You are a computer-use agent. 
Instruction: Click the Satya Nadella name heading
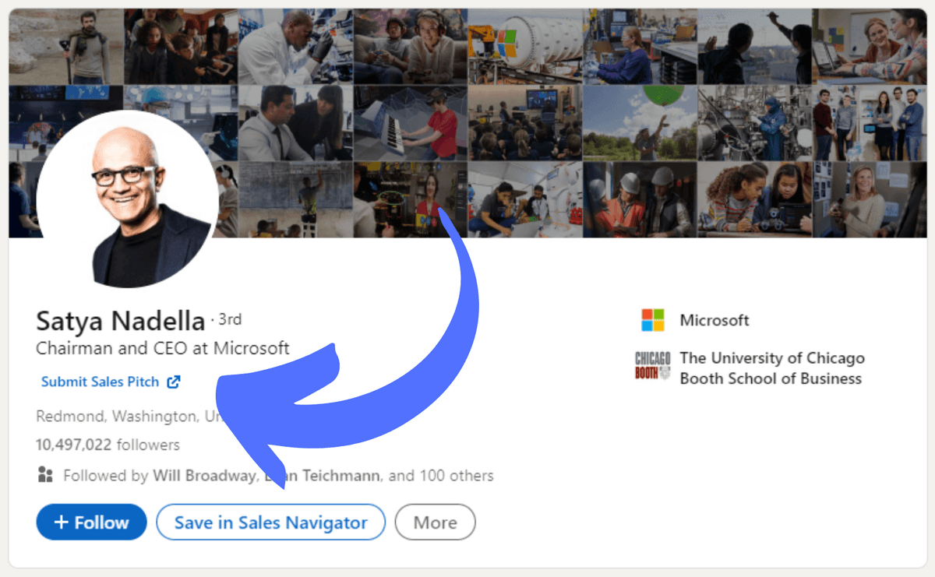point(120,321)
